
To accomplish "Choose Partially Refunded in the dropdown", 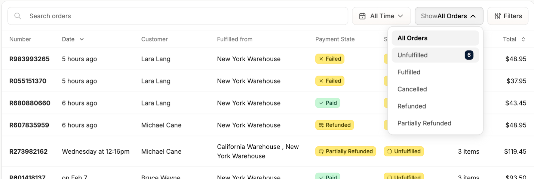I will point(436,123).
